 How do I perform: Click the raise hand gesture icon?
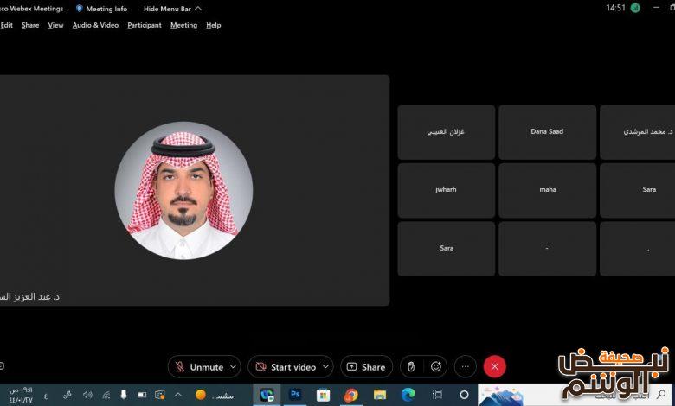[412, 366]
